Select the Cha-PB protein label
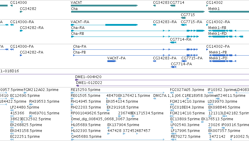This screenshot has height=141, width=249. (x=79, y=52)
